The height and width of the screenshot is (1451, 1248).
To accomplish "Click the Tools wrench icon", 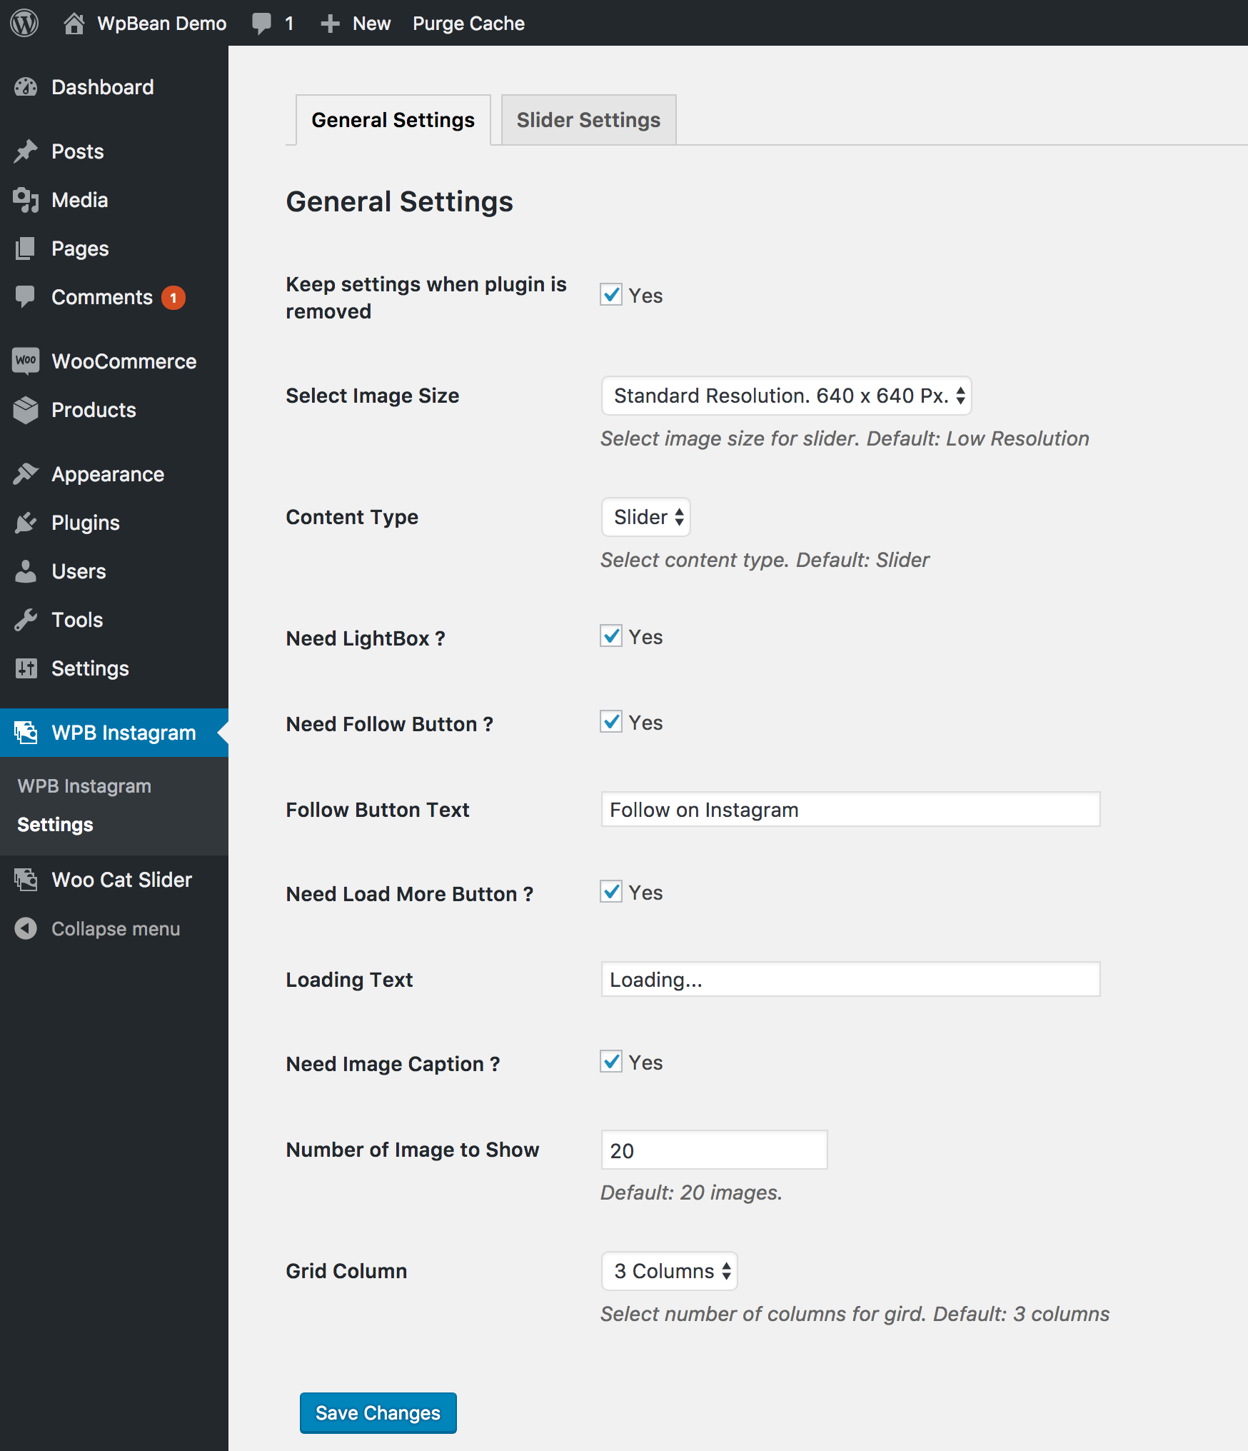I will 26,620.
